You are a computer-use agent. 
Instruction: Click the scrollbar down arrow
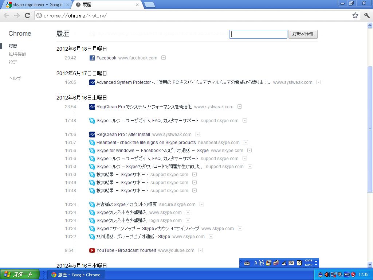pos(370,264)
